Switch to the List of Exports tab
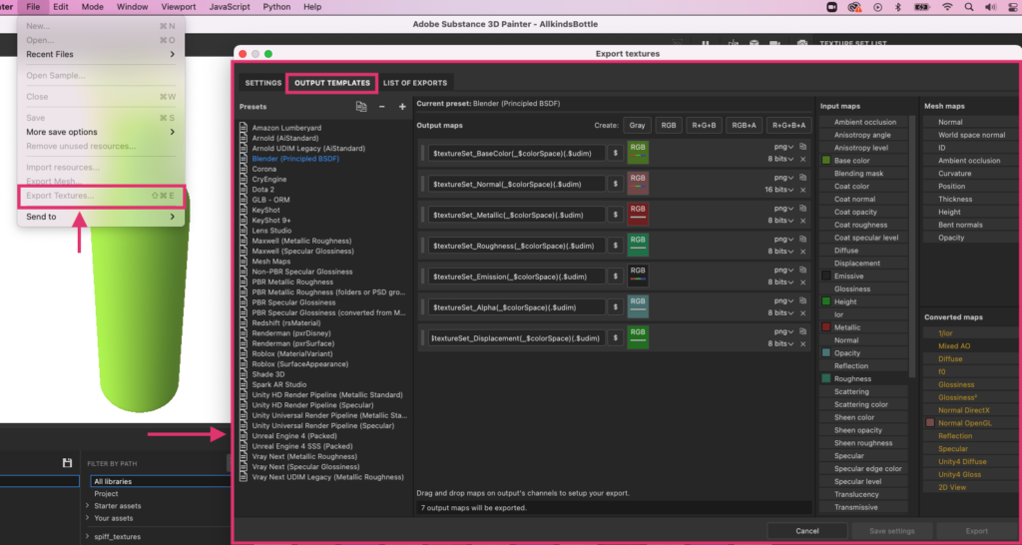This screenshot has width=1022, height=545. (415, 83)
